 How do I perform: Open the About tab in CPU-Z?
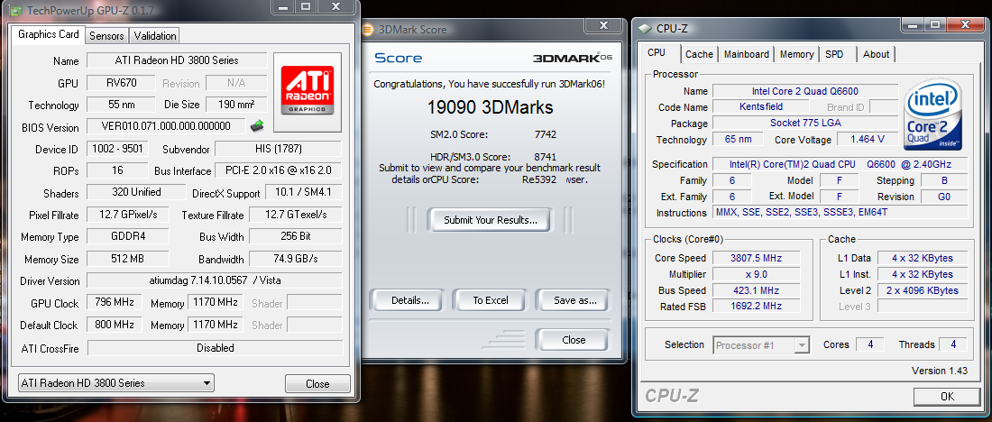(x=877, y=54)
